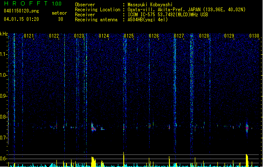Click the 'meteor' label

pos(59,13)
